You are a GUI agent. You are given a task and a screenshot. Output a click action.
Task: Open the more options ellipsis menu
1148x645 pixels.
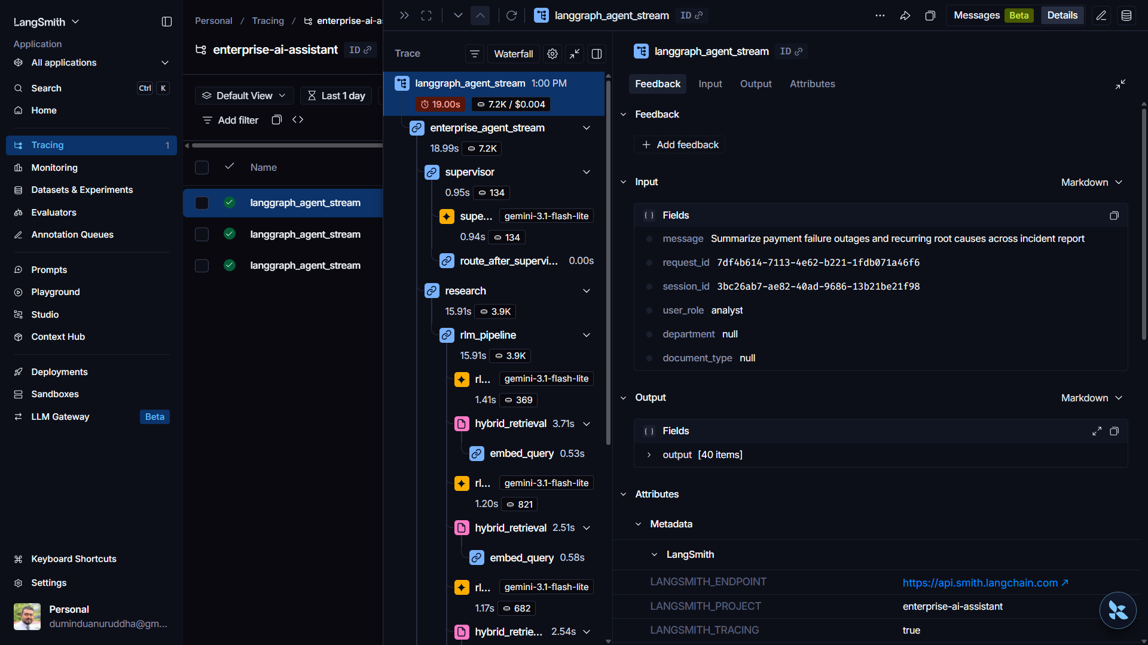[x=880, y=16]
